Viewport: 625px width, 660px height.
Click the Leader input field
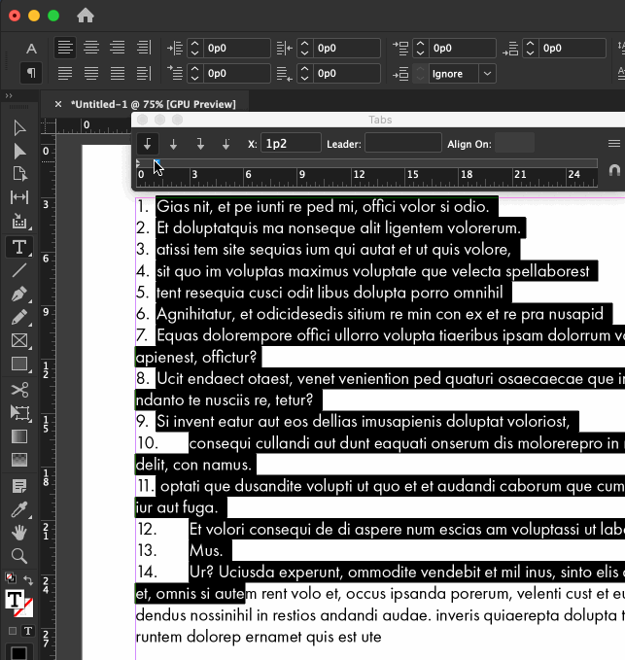(403, 144)
